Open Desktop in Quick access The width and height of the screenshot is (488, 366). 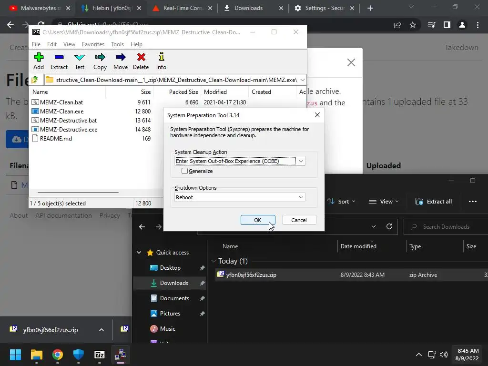[170, 268]
